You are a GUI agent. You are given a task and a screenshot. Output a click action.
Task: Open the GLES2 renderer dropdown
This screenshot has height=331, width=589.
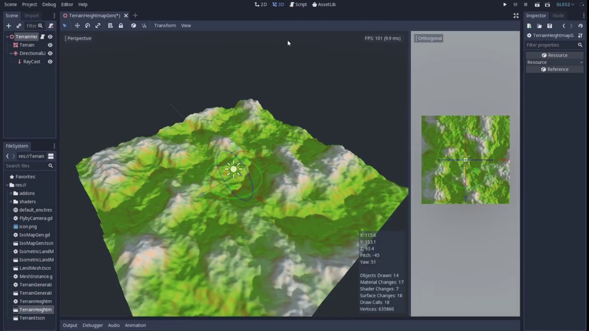pyautogui.click(x=565, y=5)
